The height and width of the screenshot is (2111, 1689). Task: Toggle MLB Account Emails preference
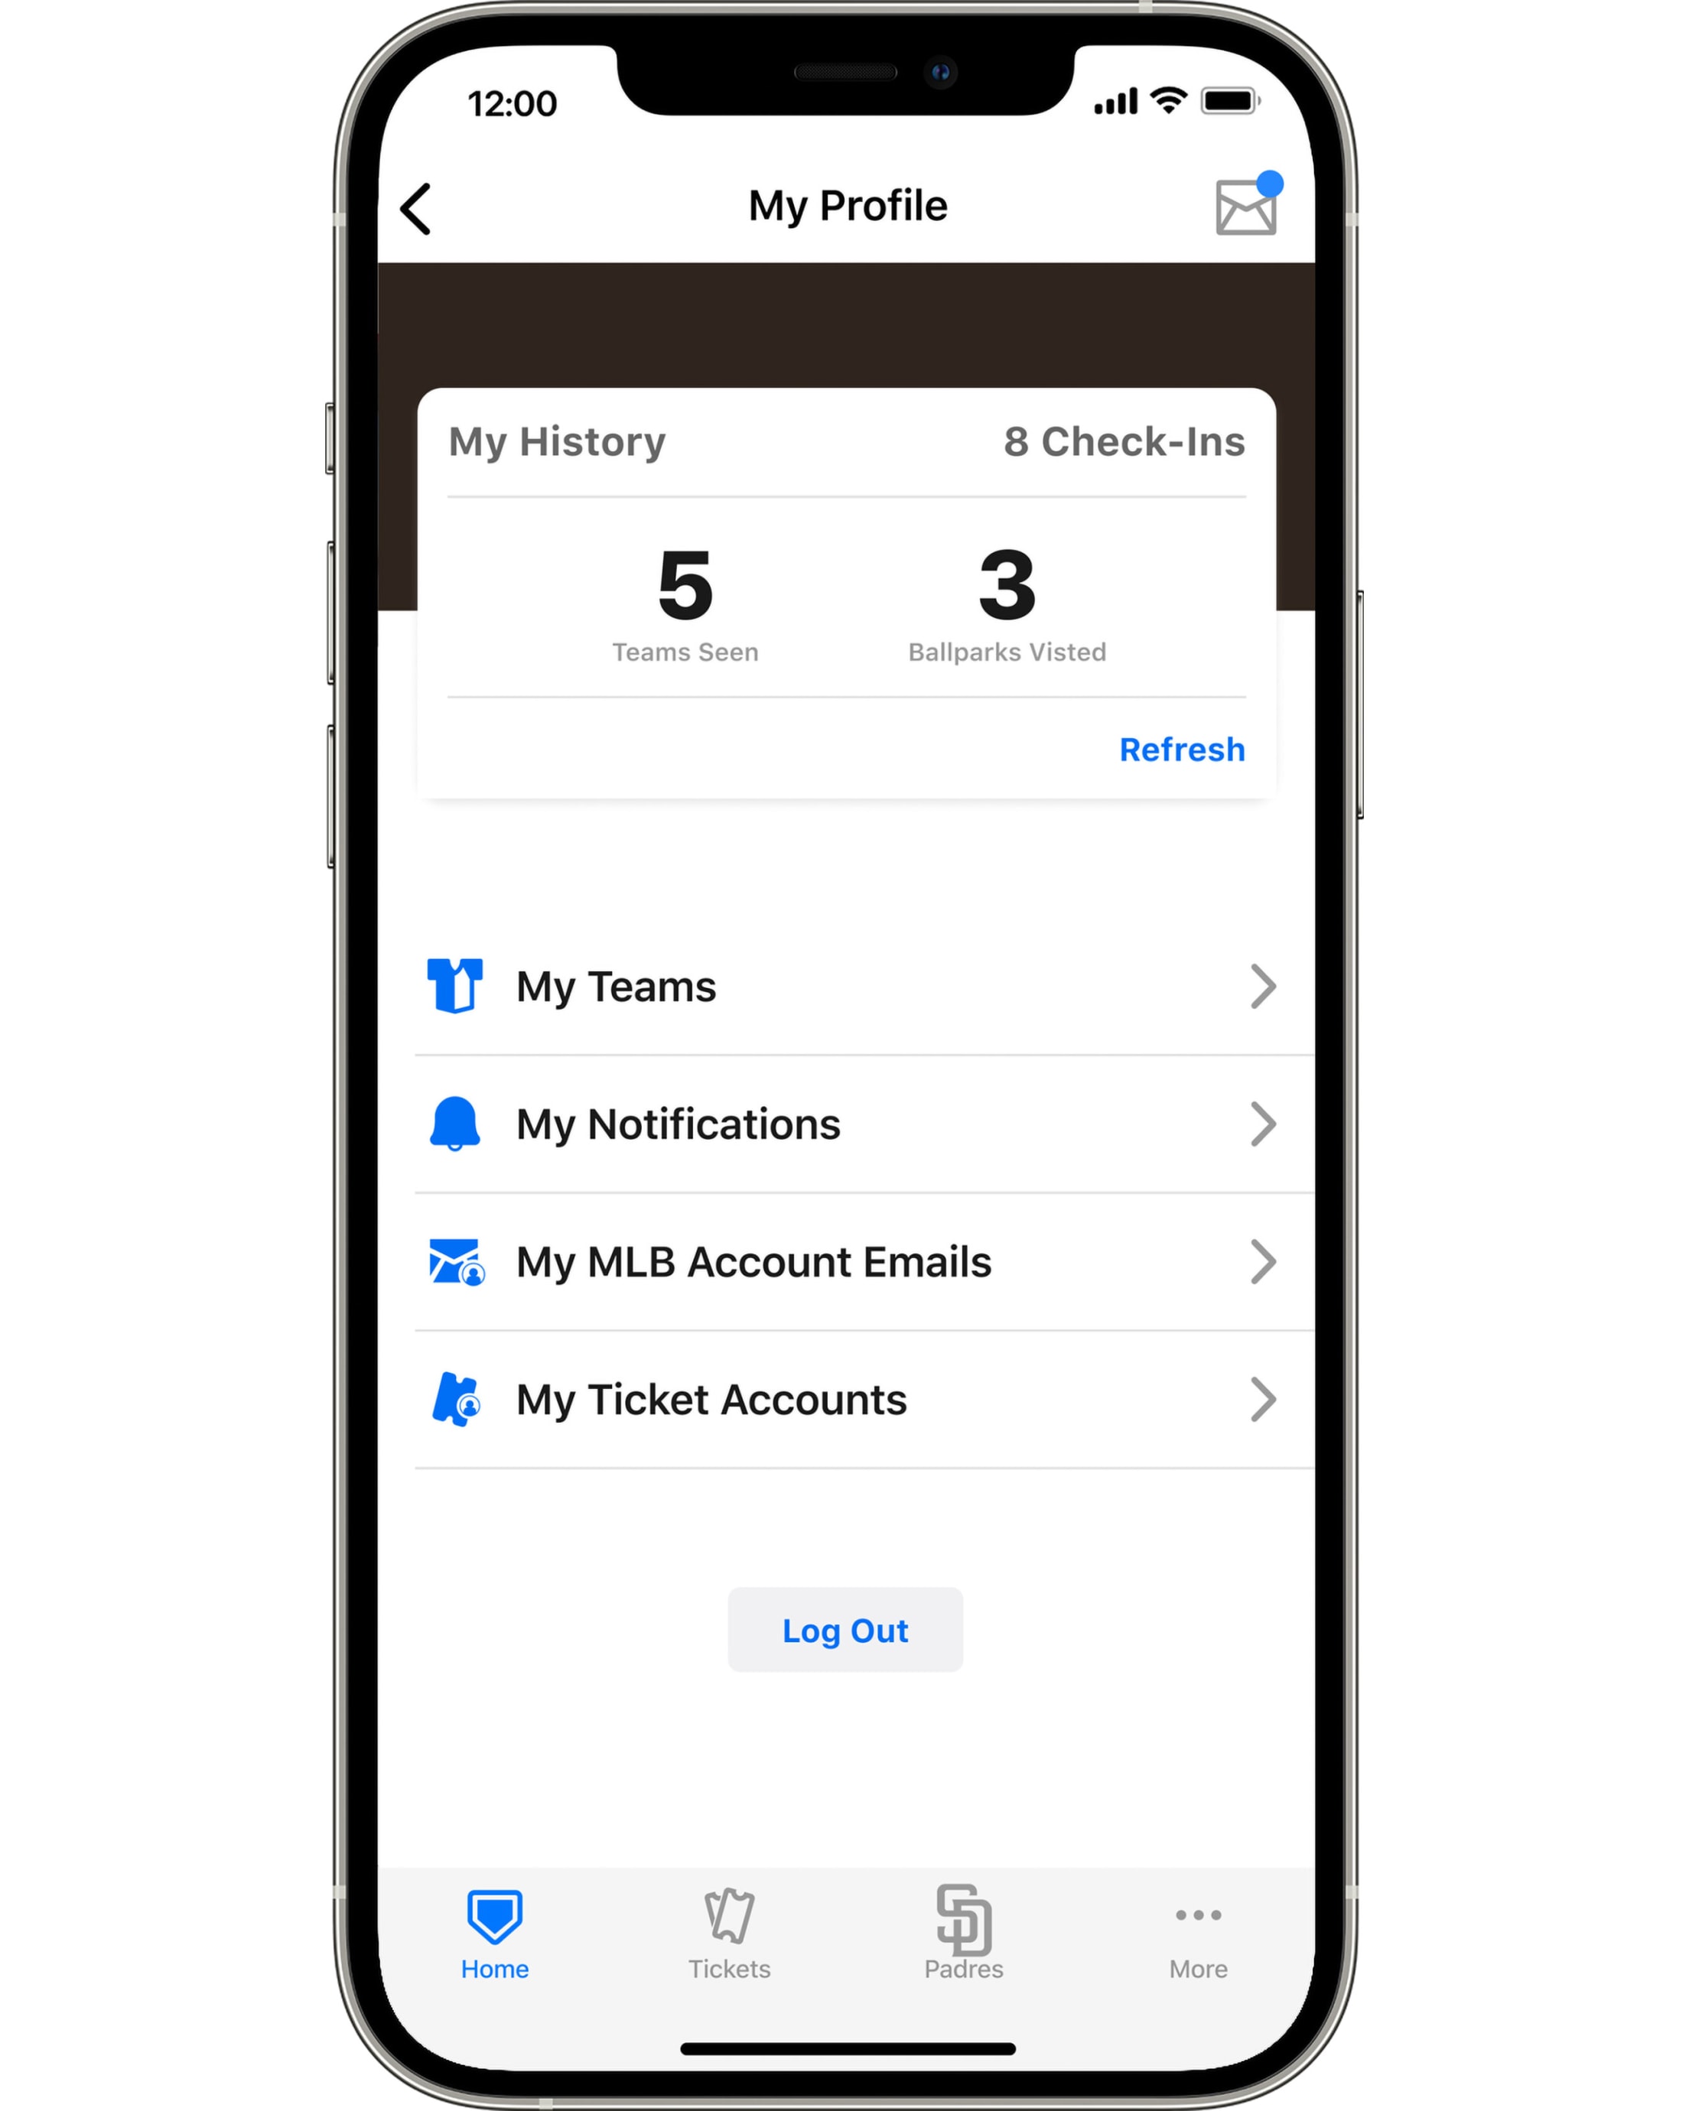click(x=846, y=1261)
